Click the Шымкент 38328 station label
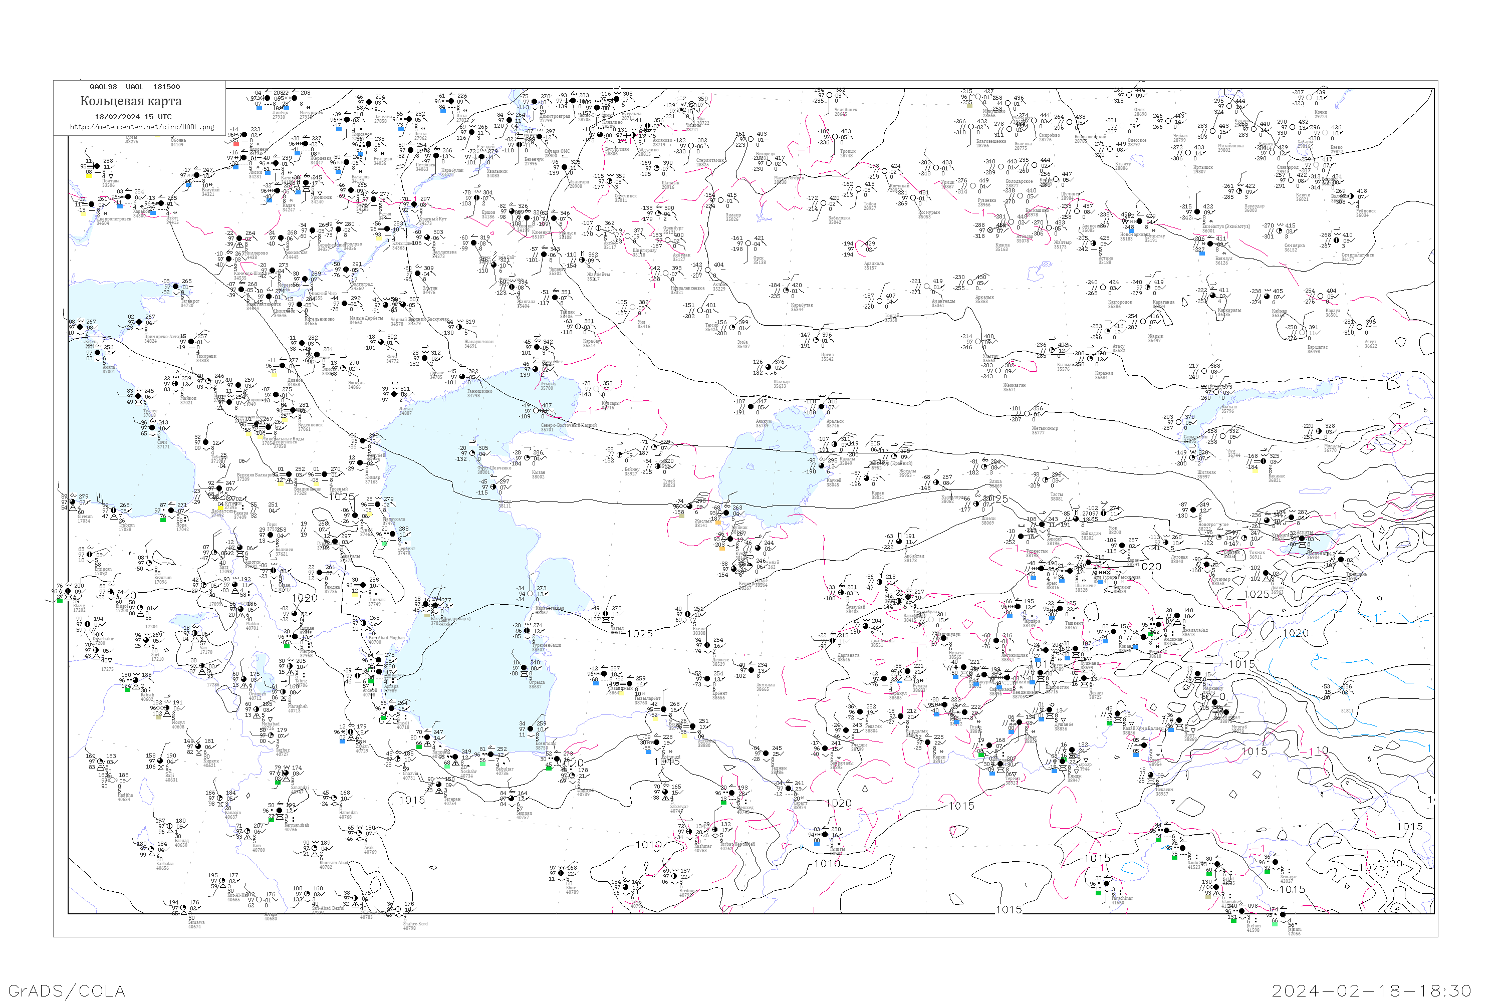 coord(1086,587)
